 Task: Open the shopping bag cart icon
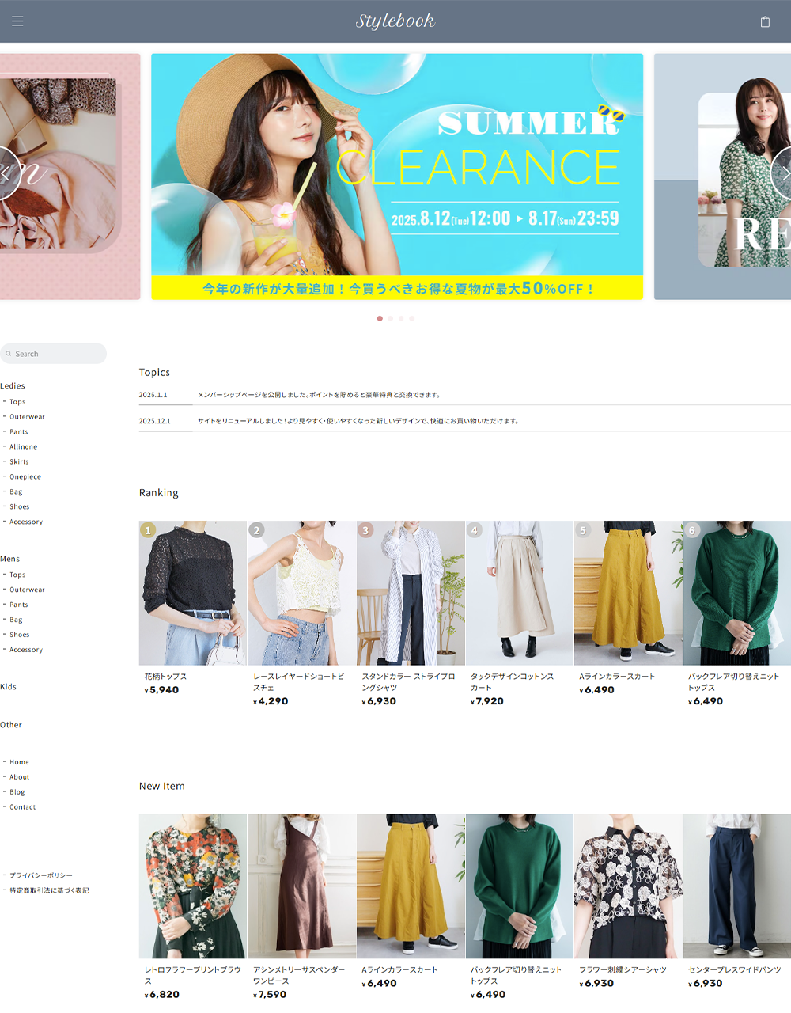765,22
